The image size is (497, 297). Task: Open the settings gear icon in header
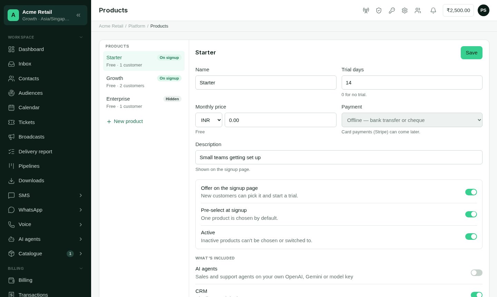click(405, 10)
